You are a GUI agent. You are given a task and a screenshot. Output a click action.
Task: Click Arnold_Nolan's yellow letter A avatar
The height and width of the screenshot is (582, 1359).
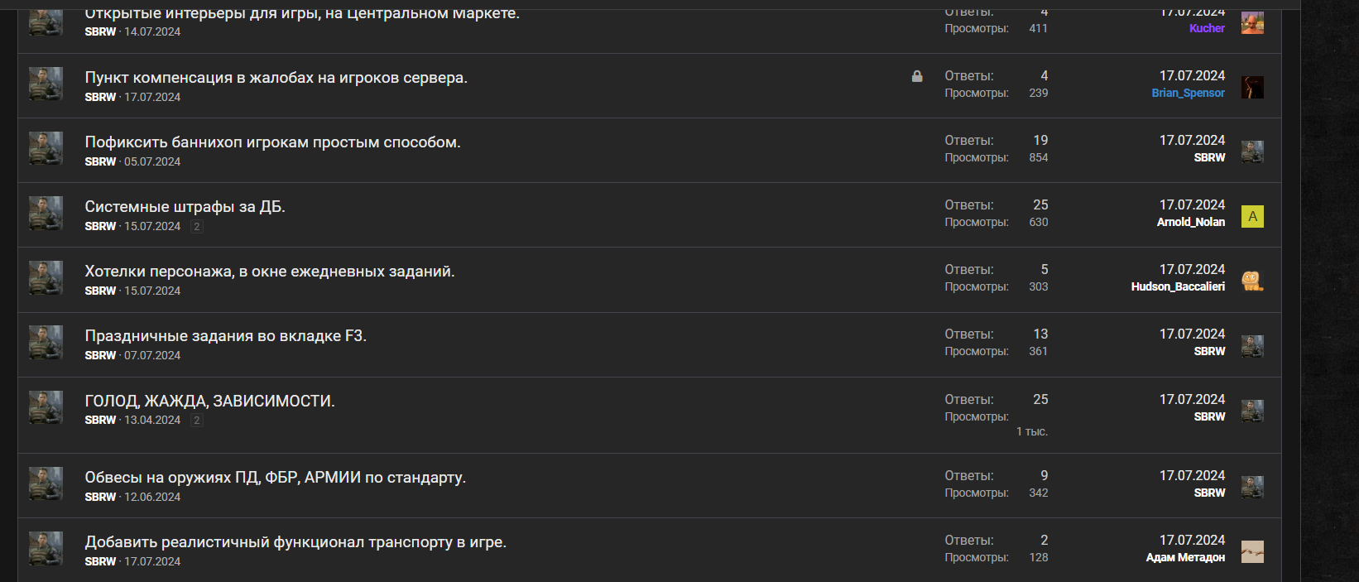pos(1252,216)
